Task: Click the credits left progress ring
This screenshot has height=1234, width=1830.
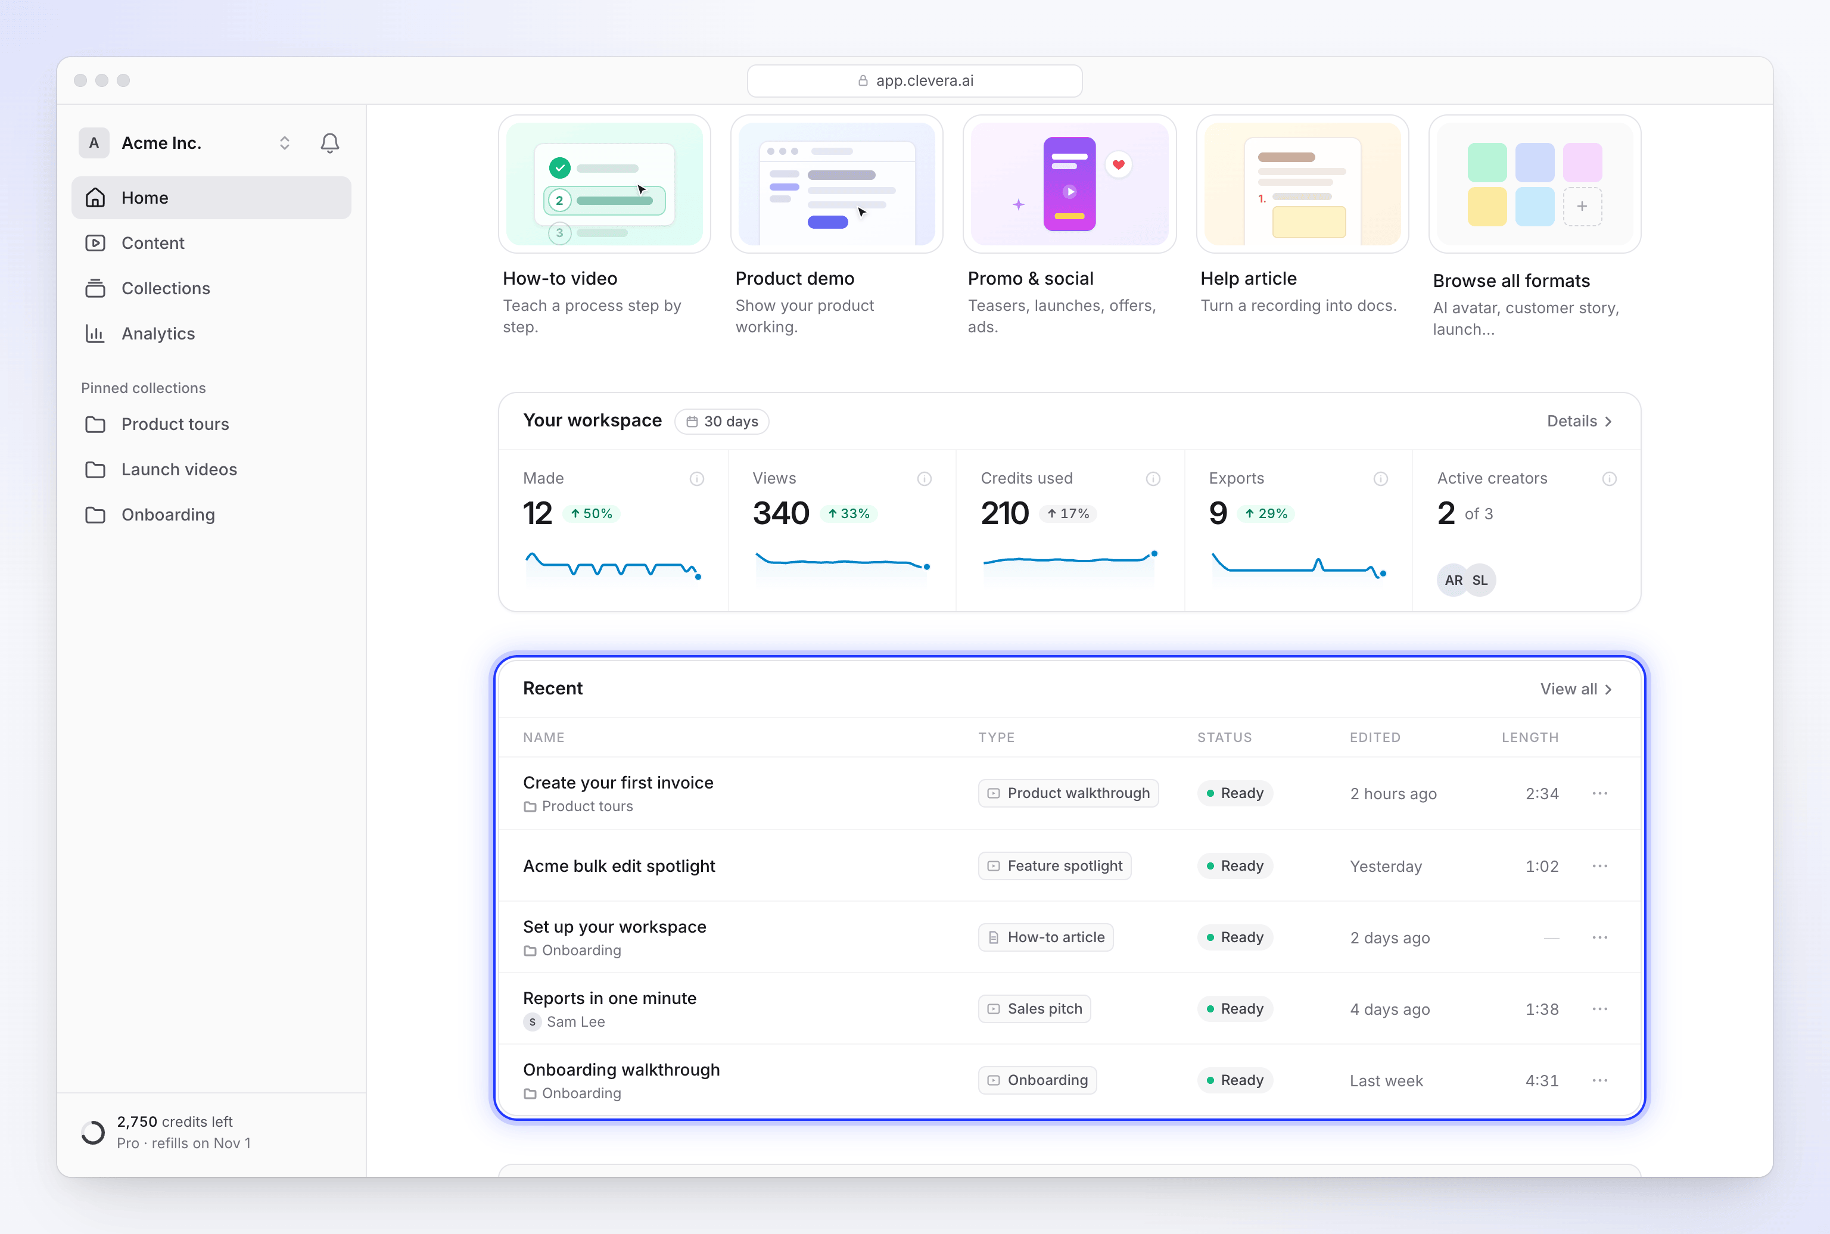Action: click(93, 1133)
